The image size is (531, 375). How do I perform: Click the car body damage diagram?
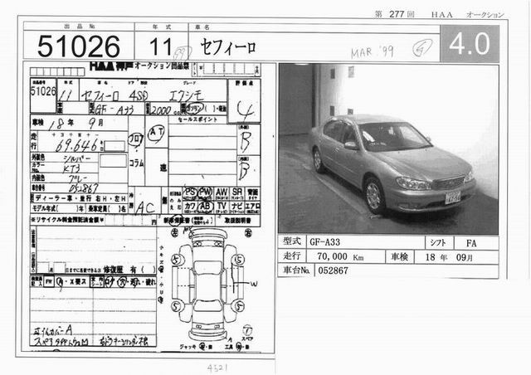click(207, 285)
